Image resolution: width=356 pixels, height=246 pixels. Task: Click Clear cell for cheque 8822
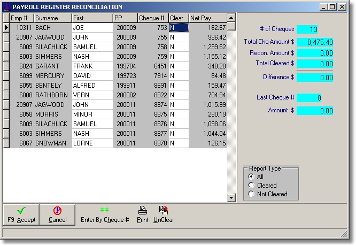click(x=179, y=95)
